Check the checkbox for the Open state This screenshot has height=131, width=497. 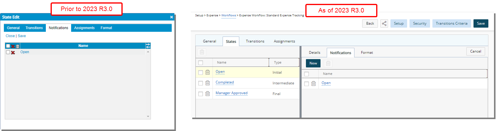[x=201, y=72]
